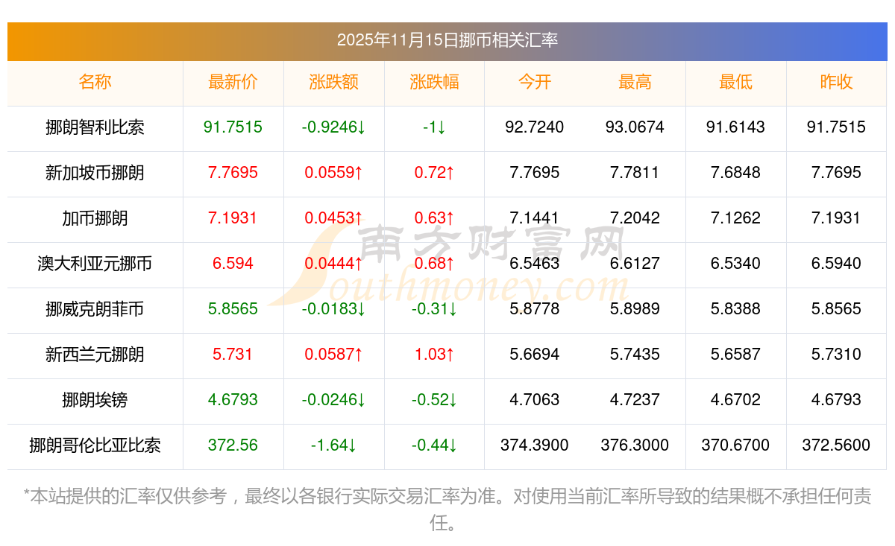
Task: Select the 挪朗哥伦比亚比索 row name
Action: pos(95,445)
